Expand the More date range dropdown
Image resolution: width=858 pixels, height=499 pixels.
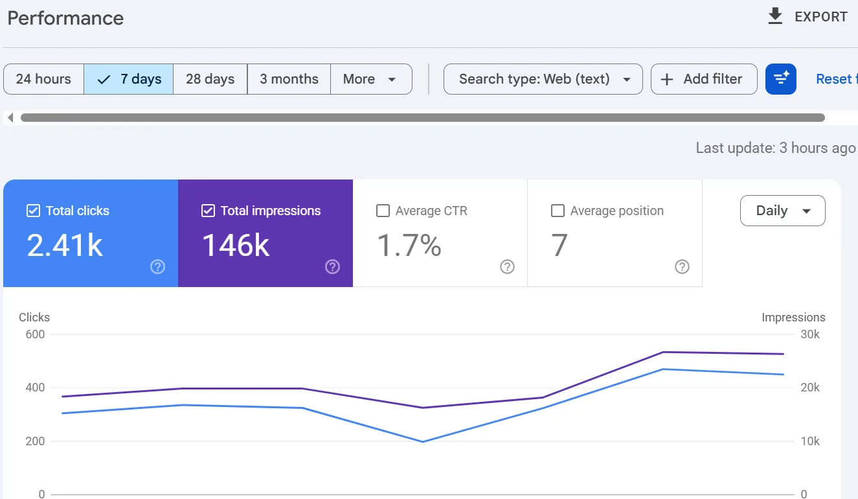click(x=371, y=79)
